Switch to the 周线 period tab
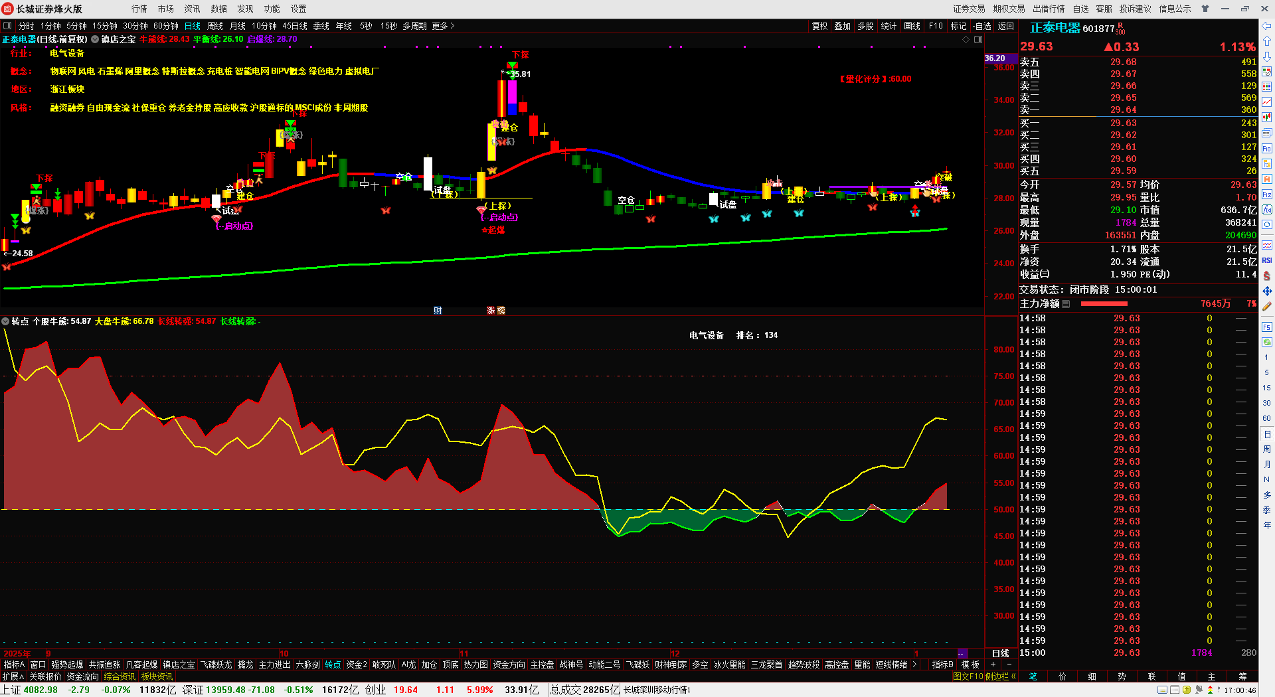1275x697 pixels. click(x=215, y=26)
